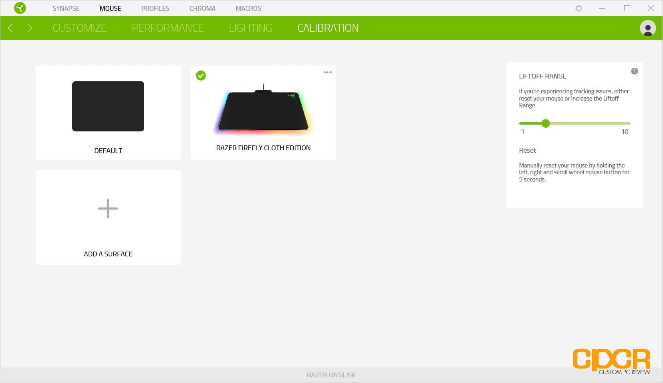The height and width of the screenshot is (383, 663).
Task: Open the PROFILES tab
Action: [x=155, y=8]
